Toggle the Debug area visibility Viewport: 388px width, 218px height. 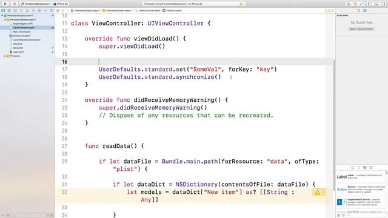[376, 4]
